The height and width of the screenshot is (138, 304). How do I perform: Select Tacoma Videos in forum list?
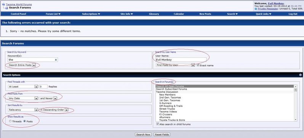click(x=225, y=112)
